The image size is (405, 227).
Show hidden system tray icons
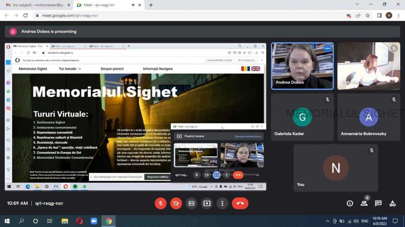[x=327, y=221]
